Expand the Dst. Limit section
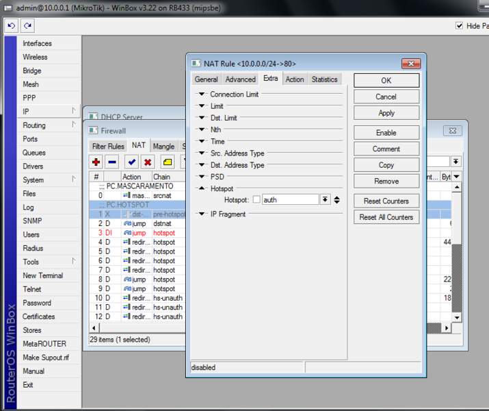This screenshot has height=411, width=489. [202, 117]
